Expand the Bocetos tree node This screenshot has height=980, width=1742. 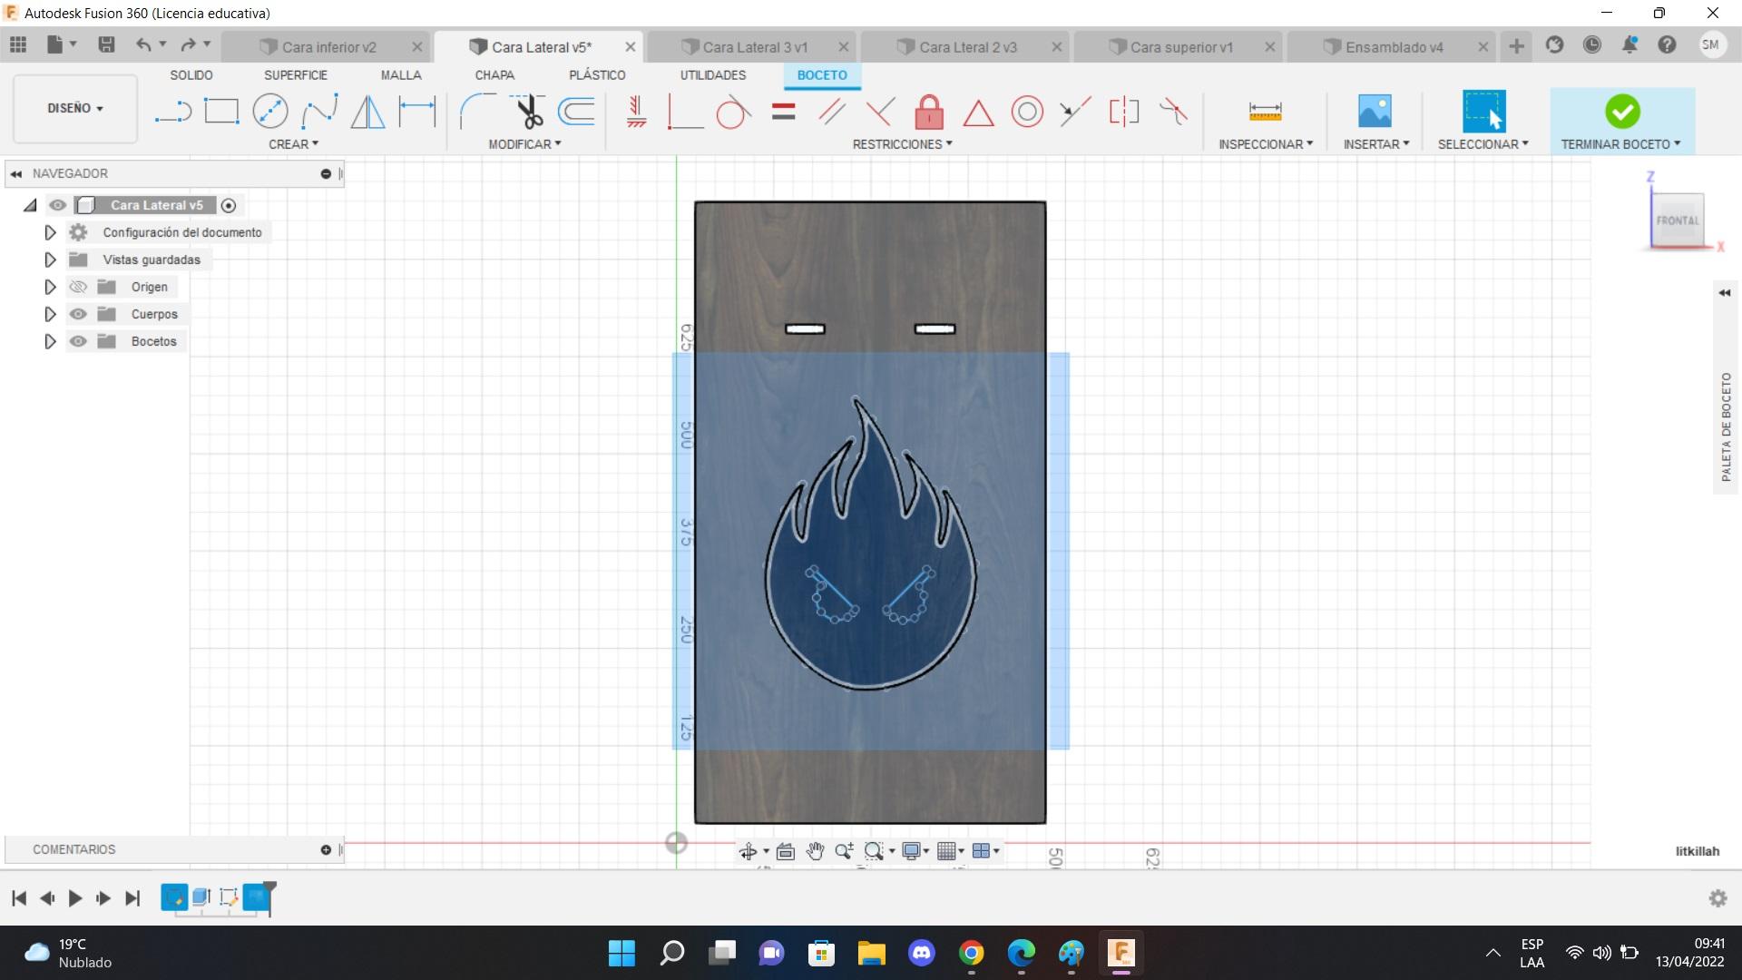pos(50,341)
